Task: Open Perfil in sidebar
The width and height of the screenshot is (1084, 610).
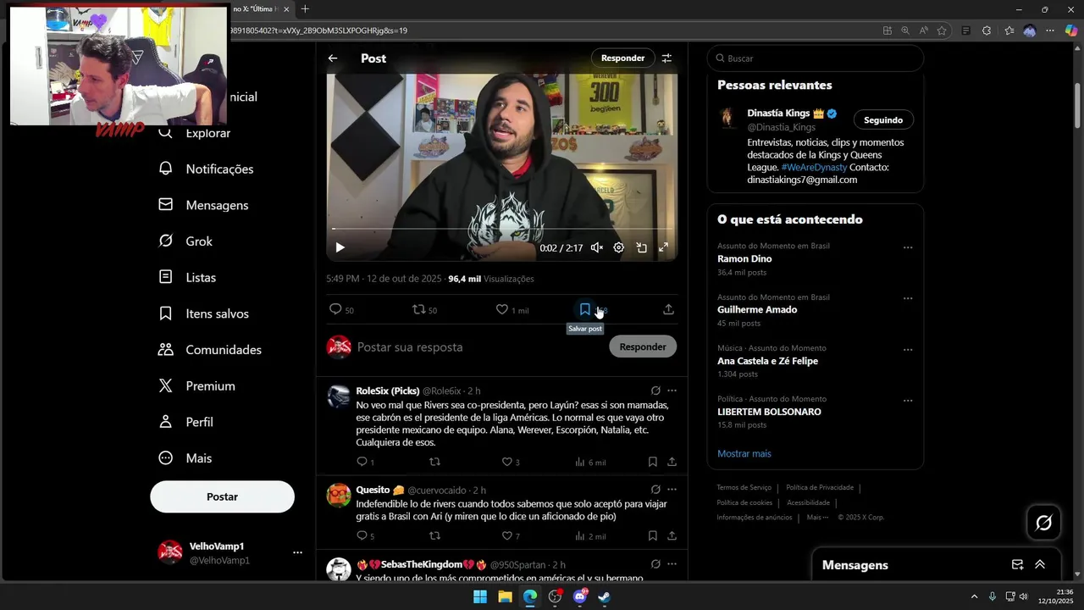Action: click(x=186, y=422)
